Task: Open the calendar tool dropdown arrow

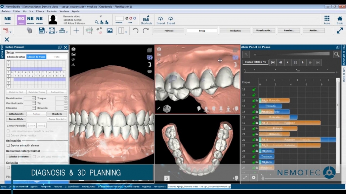Action: (10, 32)
